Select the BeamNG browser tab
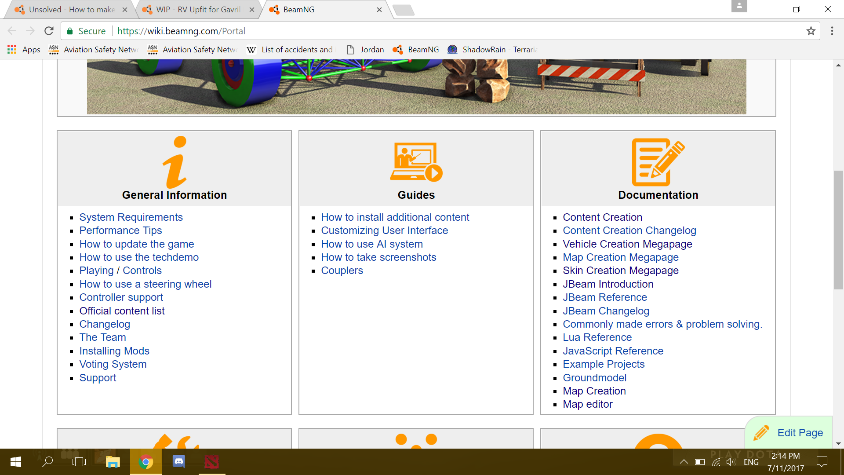844x475 pixels. [x=325, y=10]
